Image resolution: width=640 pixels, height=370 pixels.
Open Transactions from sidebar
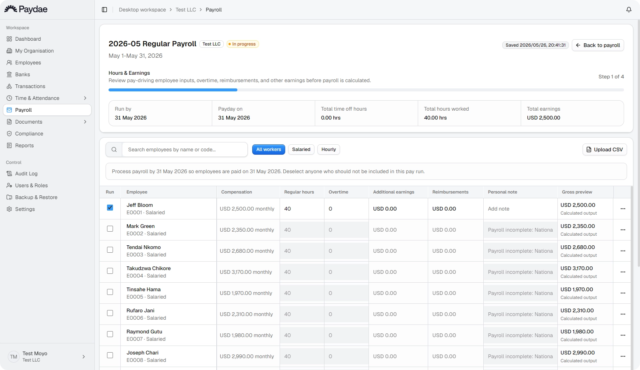[x=47, y=86]
